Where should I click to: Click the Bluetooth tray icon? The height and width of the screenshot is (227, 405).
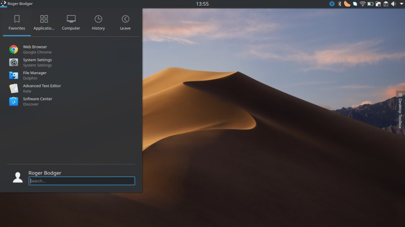pos(340,4)
